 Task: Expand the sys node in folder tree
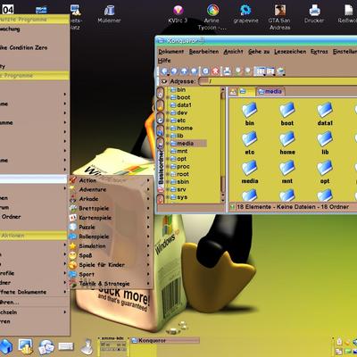coord(168,197)
